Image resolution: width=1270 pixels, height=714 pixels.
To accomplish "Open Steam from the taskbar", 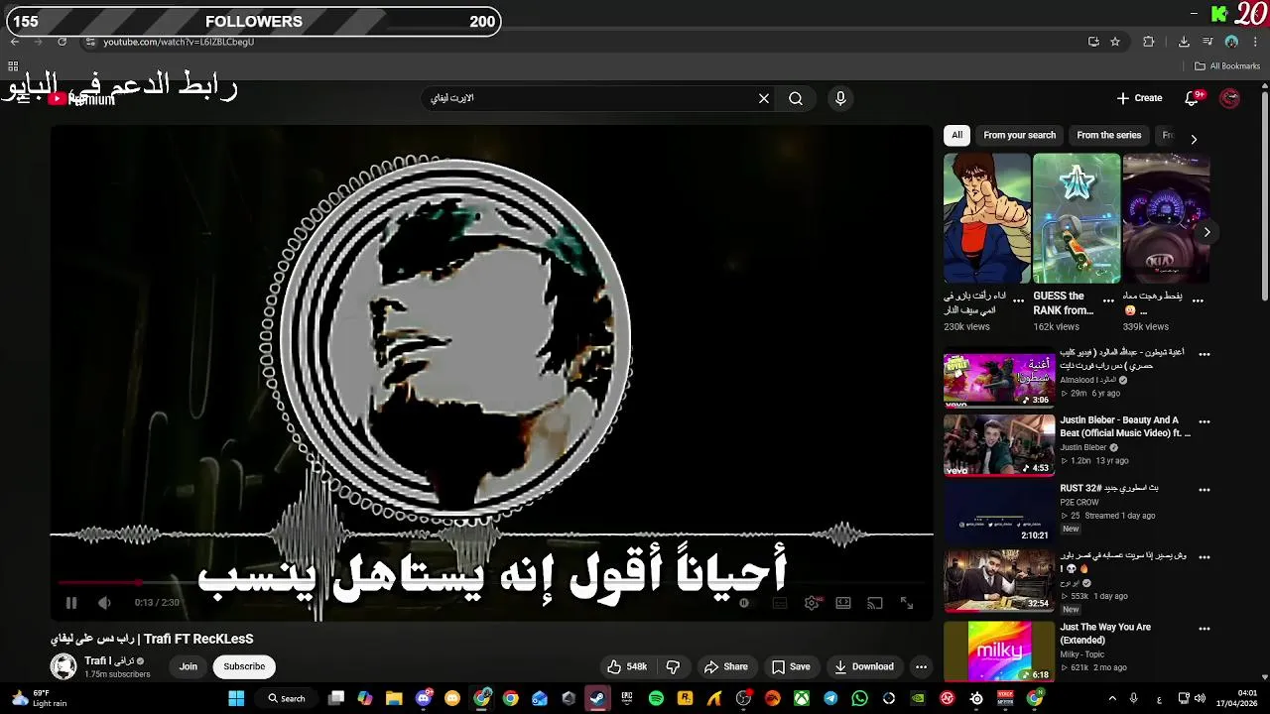I will coord(597,698).
